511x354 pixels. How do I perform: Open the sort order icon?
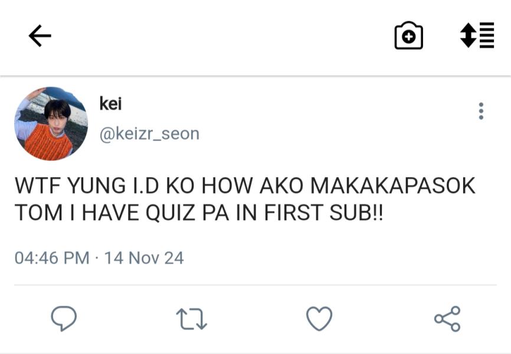[477, 36]
